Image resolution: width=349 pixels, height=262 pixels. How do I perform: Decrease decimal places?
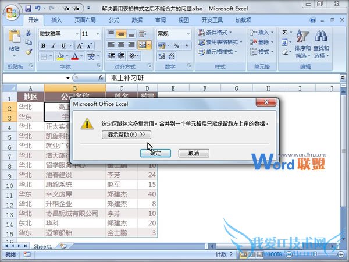click(x=172, y=56)
